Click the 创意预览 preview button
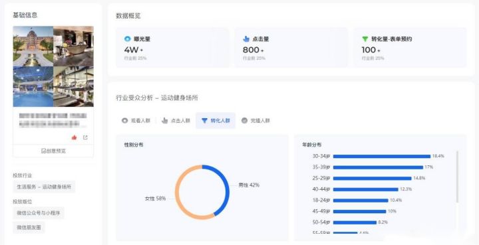 (53, 151)
